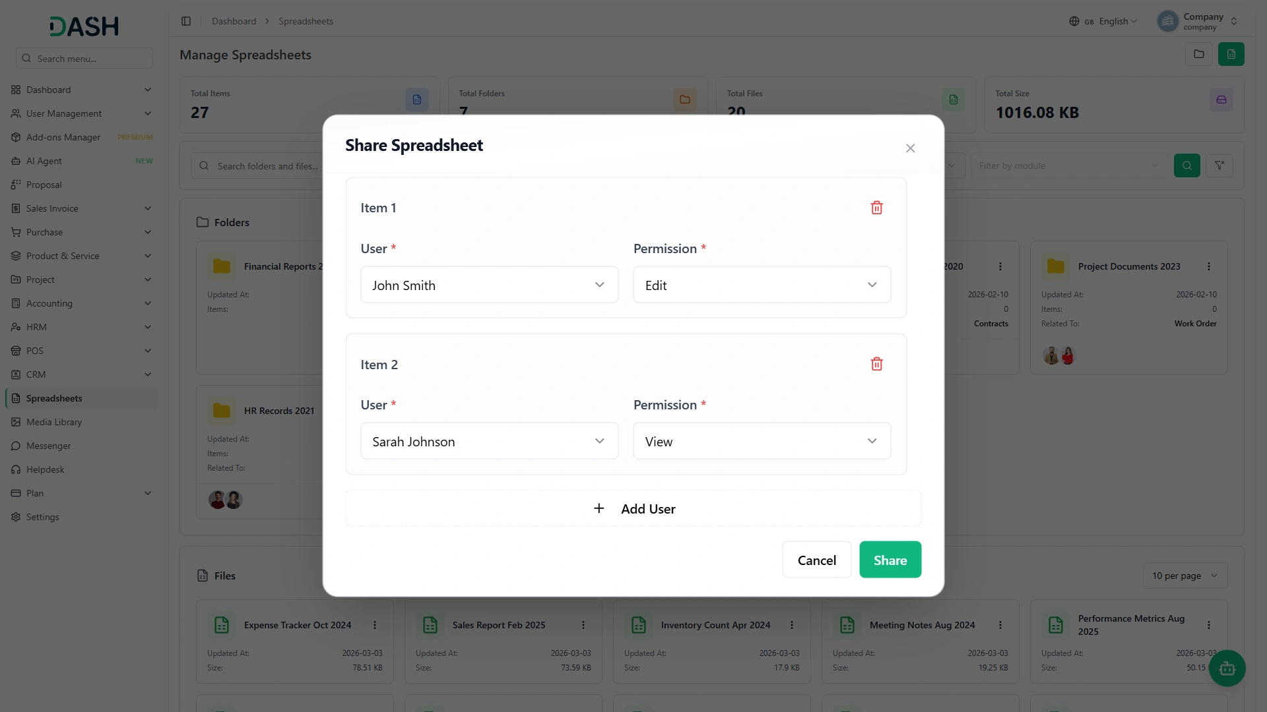Toggle the sidebar panel icon

pyautogui.click(x=186, y=21)
